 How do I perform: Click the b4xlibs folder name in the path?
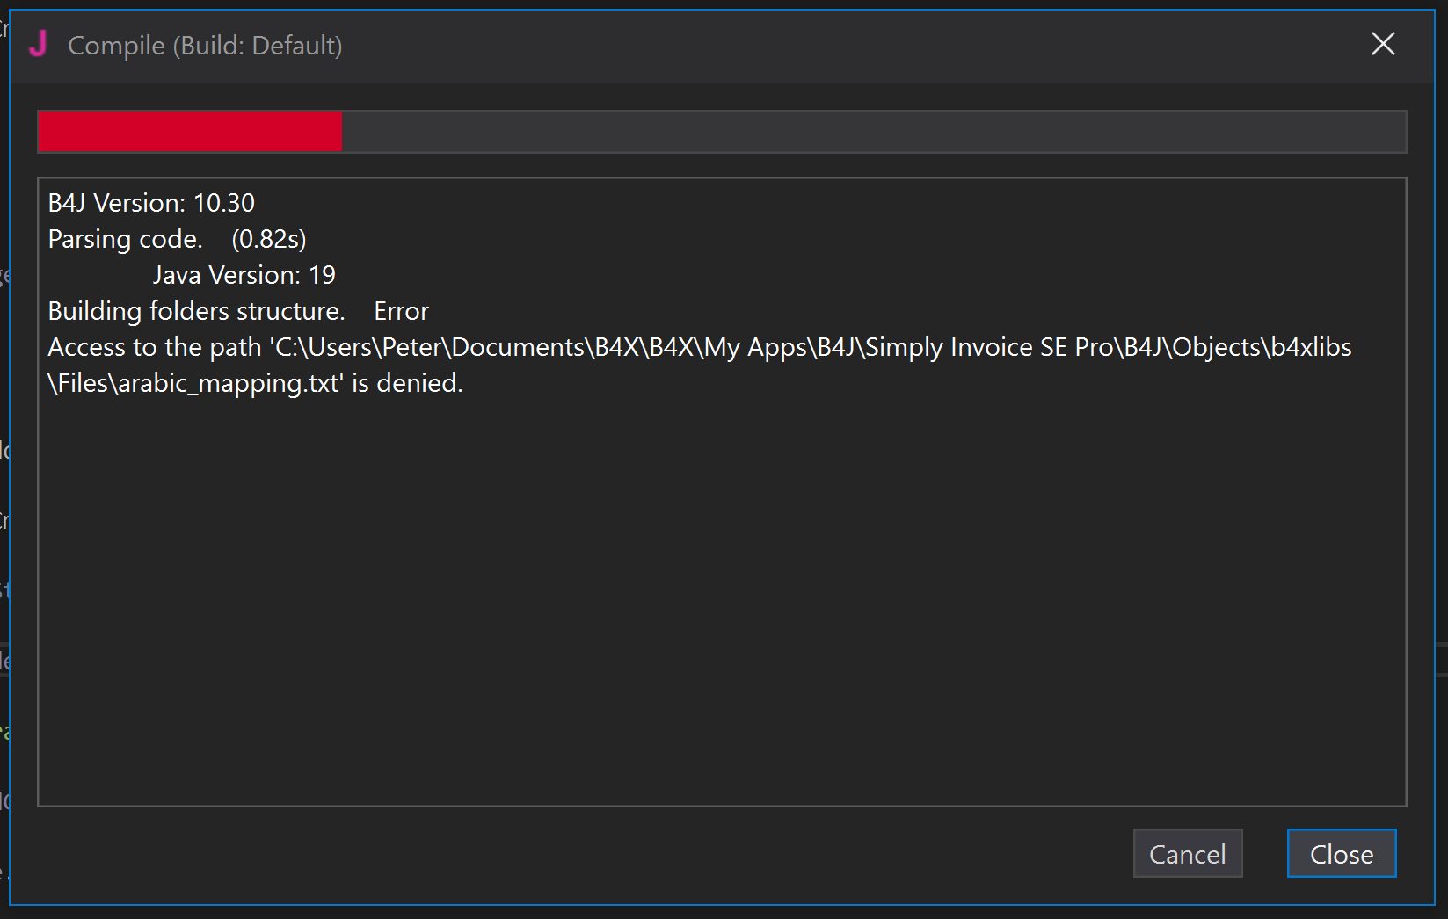(x=1312, y=347)
